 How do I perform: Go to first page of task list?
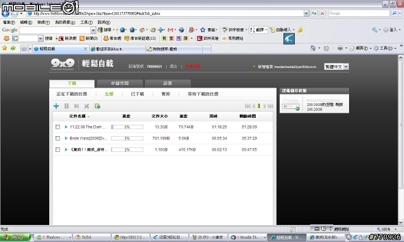point(247,106)
